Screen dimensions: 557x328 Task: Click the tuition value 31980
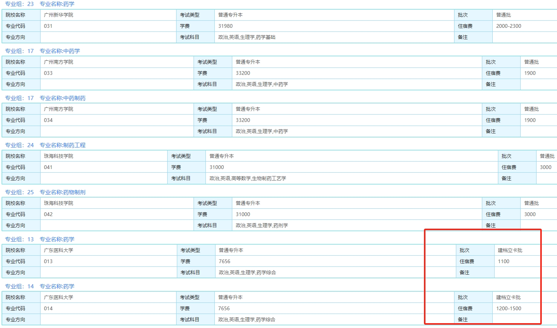point(225,26)
